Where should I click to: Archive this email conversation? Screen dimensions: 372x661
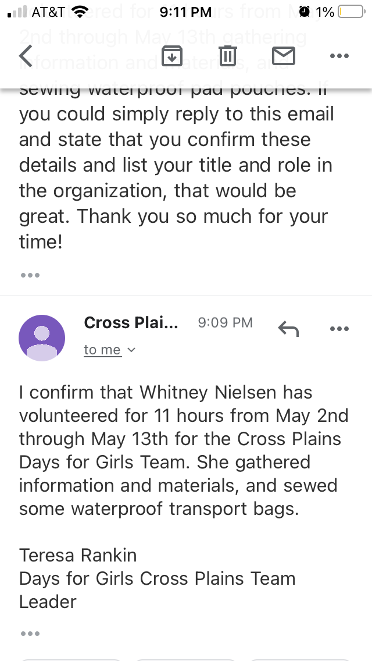click(171, 56)
